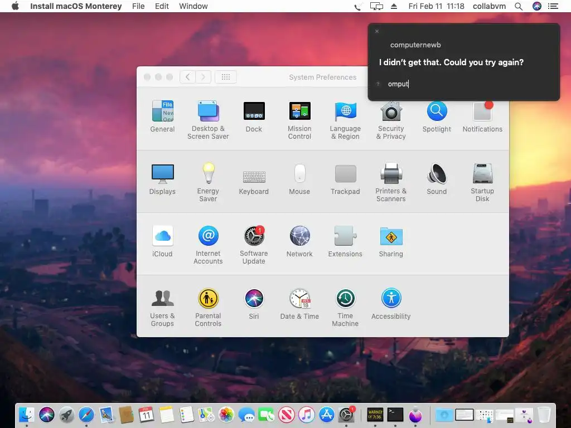Open the Window menu
Viewport: 571px width, 428px height.
coord(193,6)
